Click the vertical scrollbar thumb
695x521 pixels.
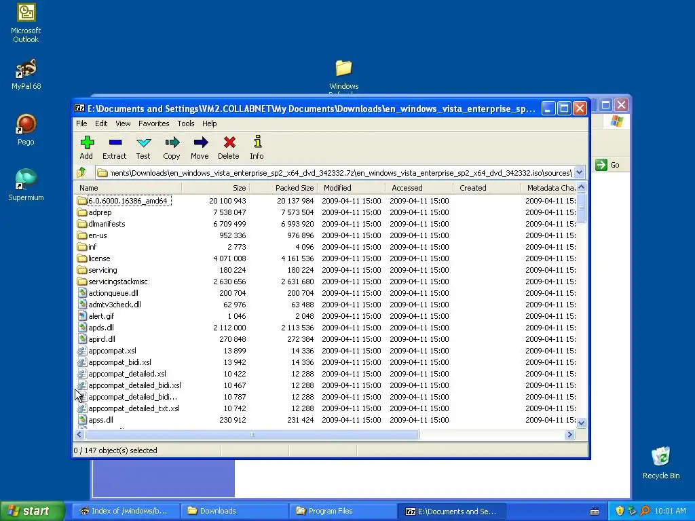coord(581,208)
